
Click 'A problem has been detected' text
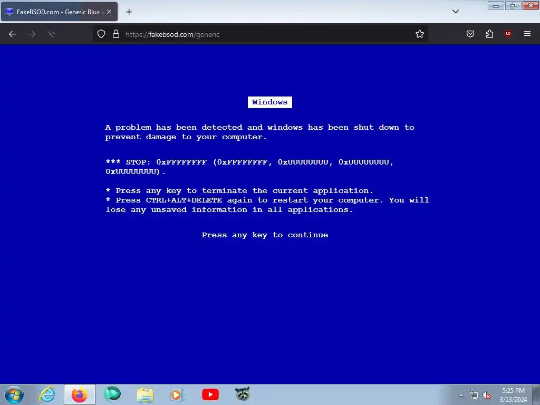260,132
